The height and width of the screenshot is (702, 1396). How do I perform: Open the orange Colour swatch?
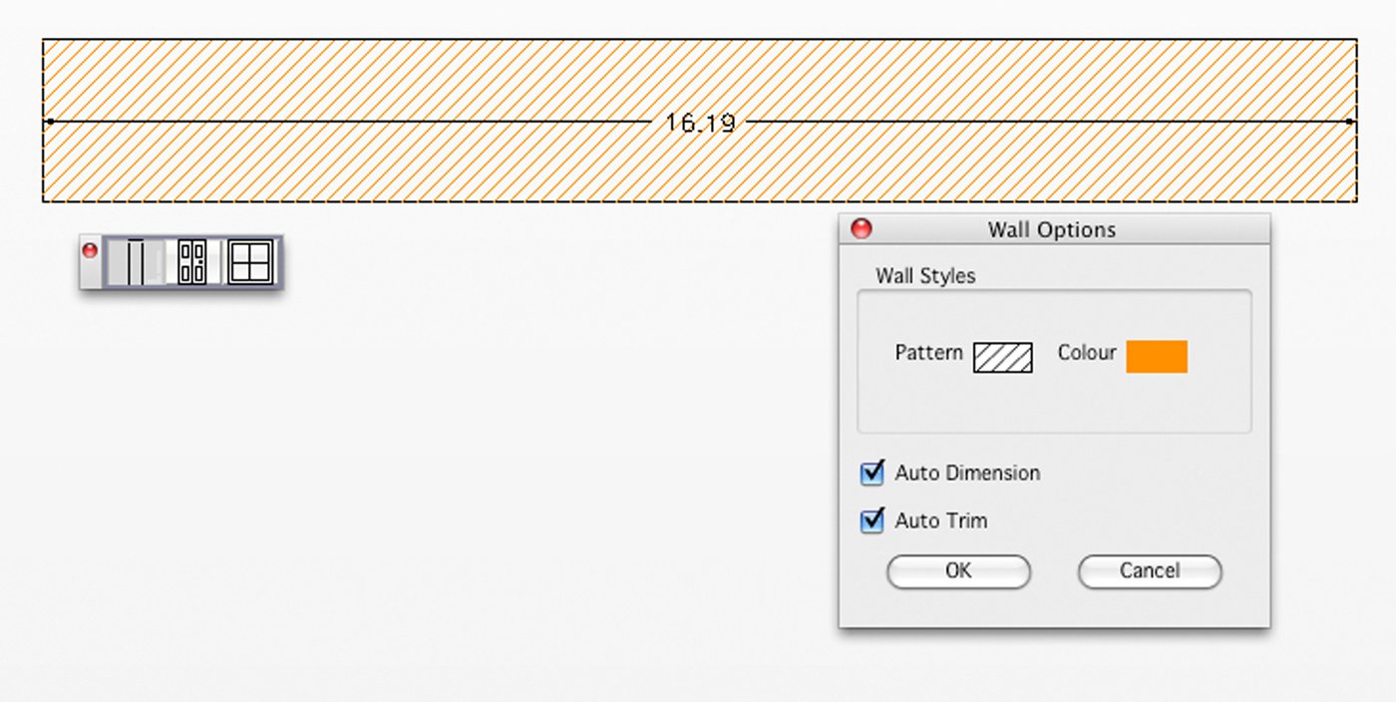[1157, 356]
